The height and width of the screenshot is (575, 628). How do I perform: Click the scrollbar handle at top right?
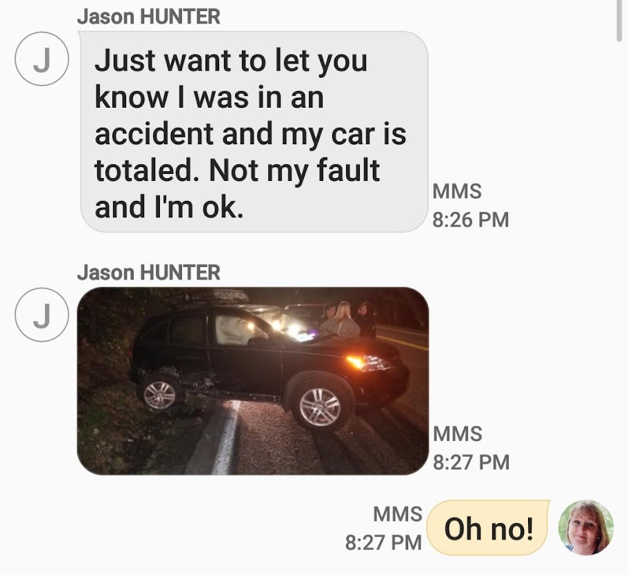point(619,20)
